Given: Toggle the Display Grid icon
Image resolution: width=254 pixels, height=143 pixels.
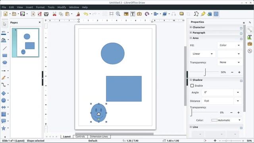Looking at the screenshot, I should coord(104,14).
